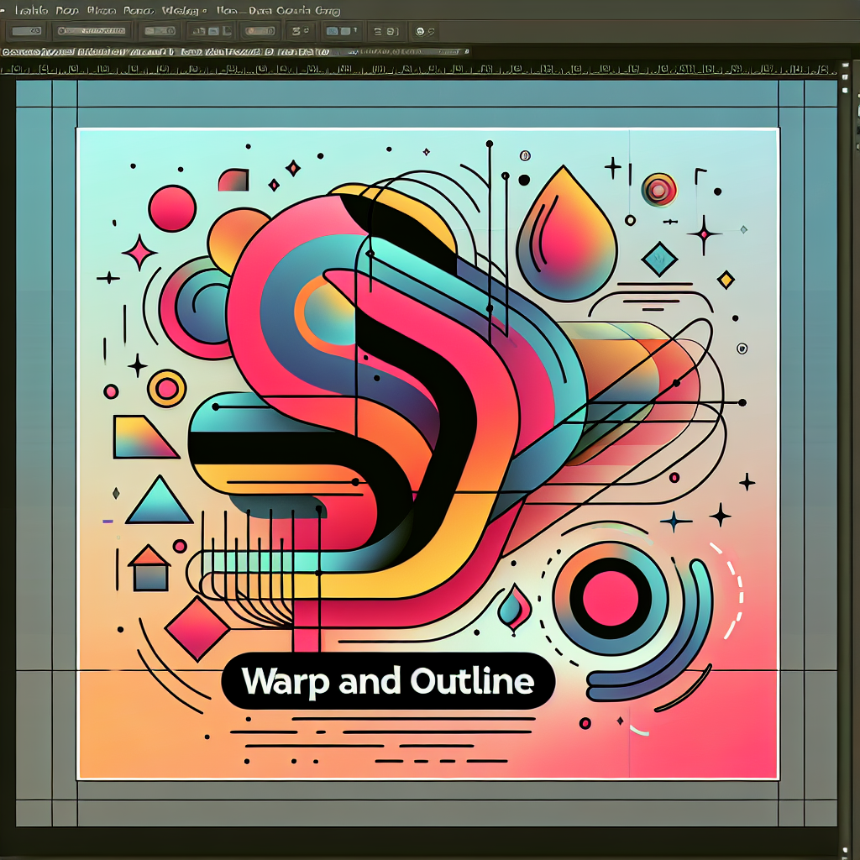Click the blue-tinted toolbar button
Viewport: 860px width, 860px height.
pos(339,32)
